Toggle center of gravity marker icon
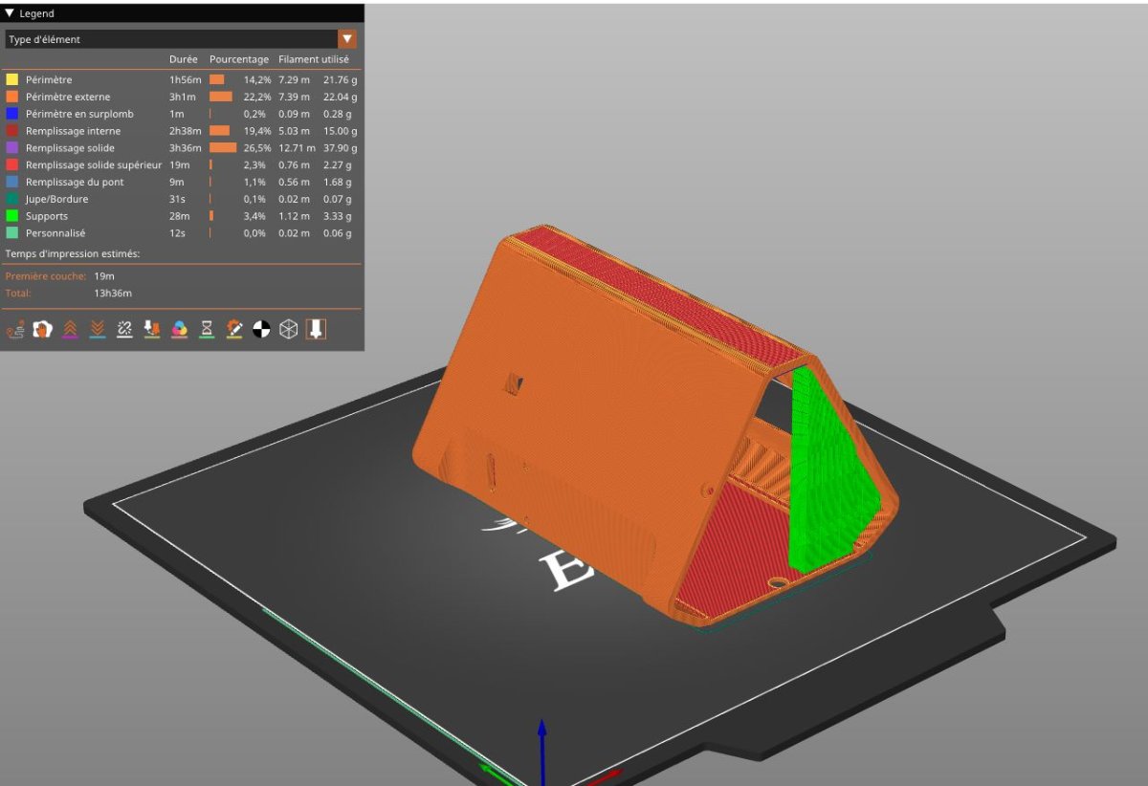 (x=261, y=329)
